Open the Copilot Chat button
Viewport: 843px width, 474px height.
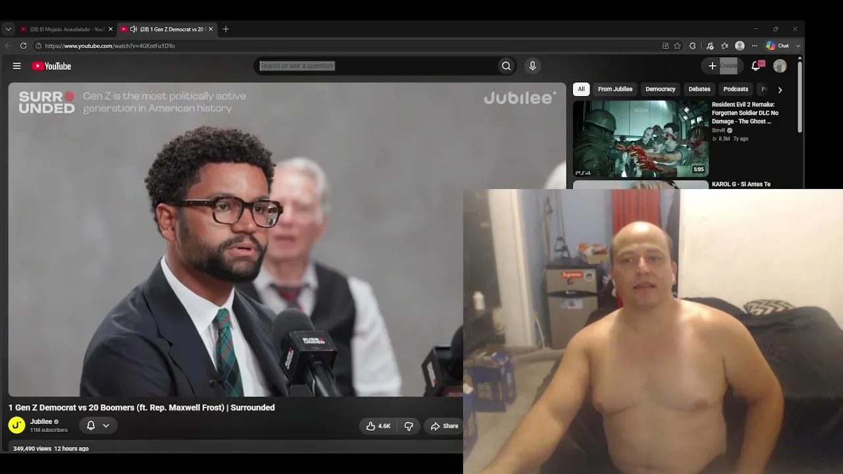(777, 46)
